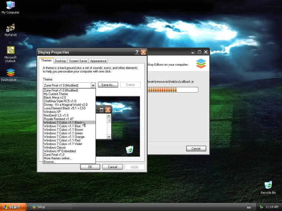Cancel the Setup installation
The image size is (282, 211).
click(196, 149)
